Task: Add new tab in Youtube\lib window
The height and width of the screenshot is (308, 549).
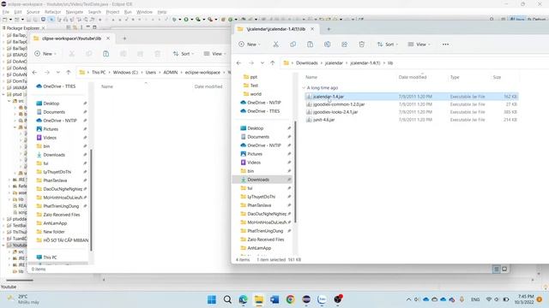Action: tap(124, 38)
